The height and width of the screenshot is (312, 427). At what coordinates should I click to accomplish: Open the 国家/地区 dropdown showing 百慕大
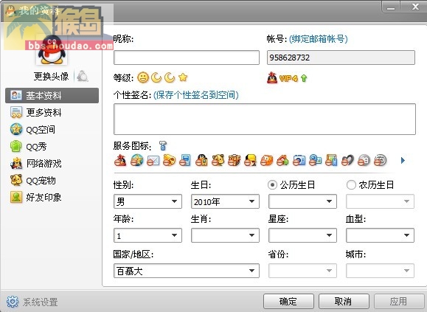pos(187,271)
